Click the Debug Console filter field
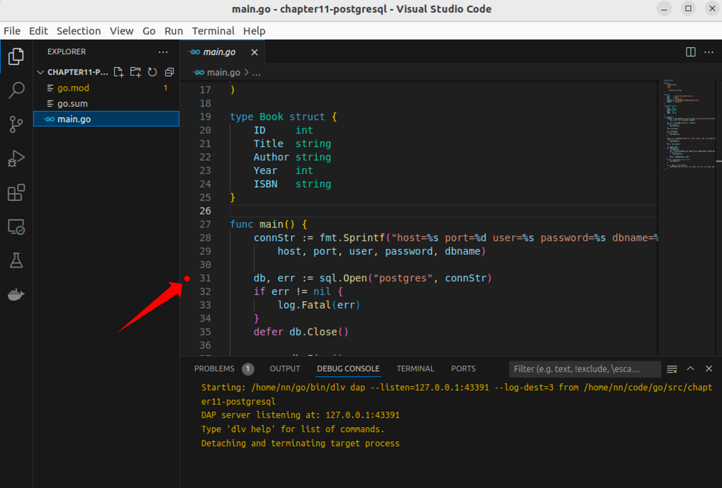 [585, 369]
